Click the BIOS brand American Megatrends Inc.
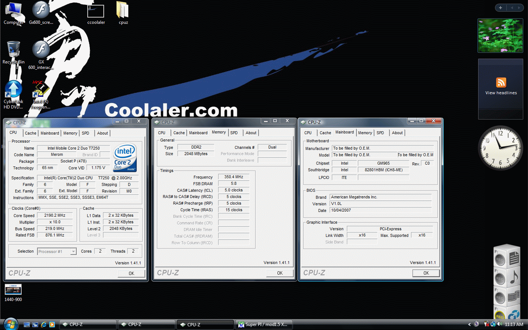528x330 pixels. [x=381, y=197]
